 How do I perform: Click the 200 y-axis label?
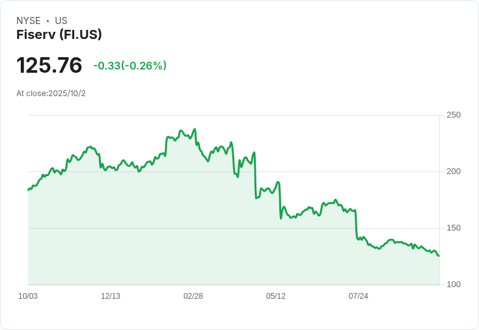click(454, 171)
